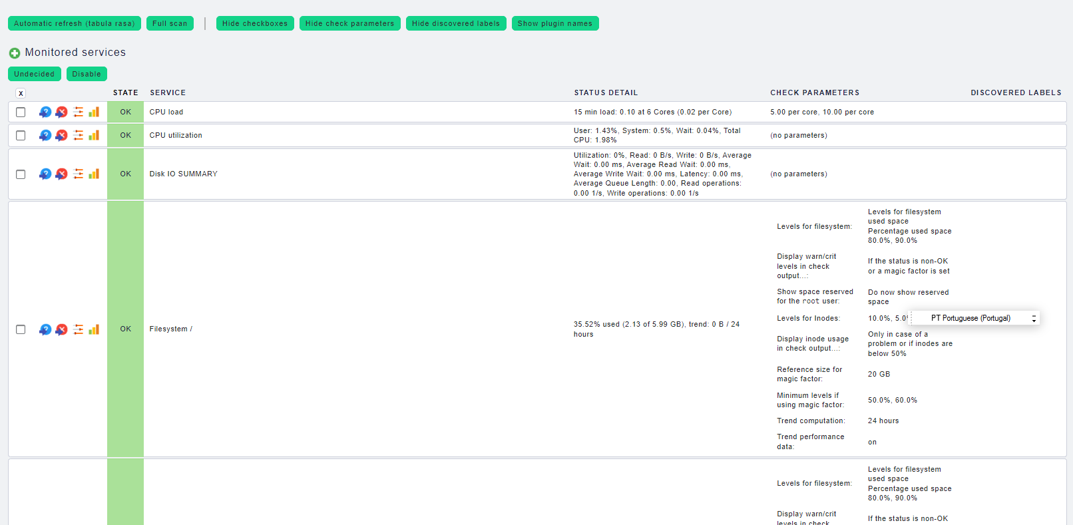Click the Undecided bulk action button
1073x525 pixels.
[34, 74]
